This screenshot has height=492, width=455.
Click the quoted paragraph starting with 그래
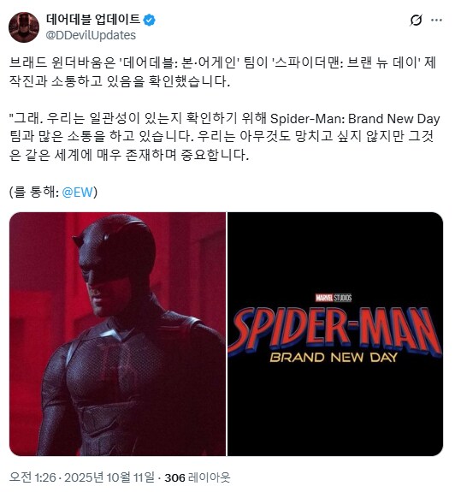pyautogui.click(x=225, y=137)
